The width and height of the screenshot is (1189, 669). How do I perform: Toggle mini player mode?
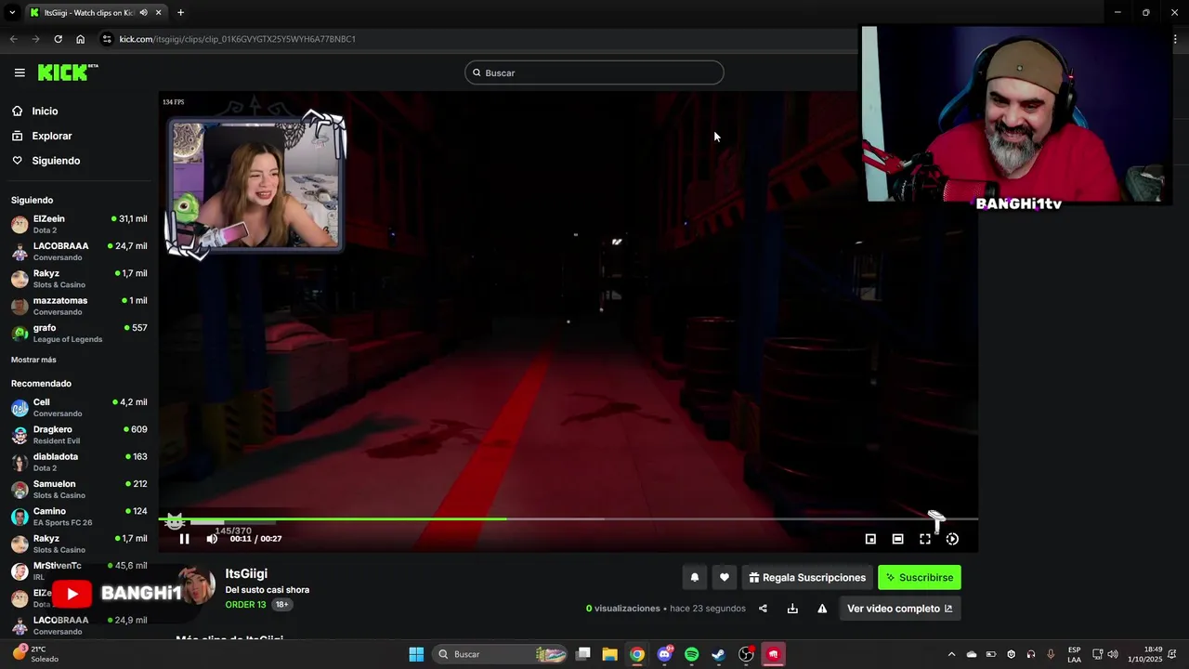click(870, 539)
